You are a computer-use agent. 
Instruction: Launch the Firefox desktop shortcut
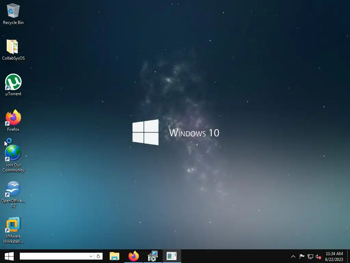(x=13, y=121)
